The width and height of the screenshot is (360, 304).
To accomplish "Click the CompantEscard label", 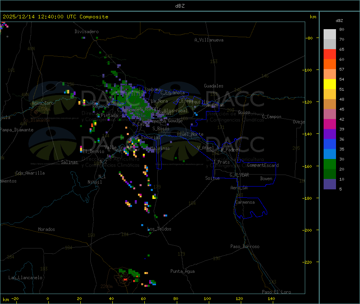I will pos(263,165).
